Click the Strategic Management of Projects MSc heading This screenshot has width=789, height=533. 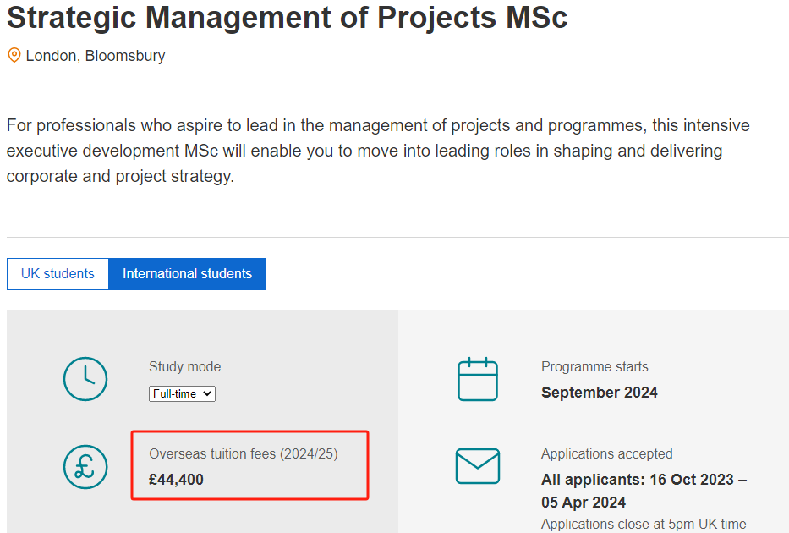click(287, 17)
